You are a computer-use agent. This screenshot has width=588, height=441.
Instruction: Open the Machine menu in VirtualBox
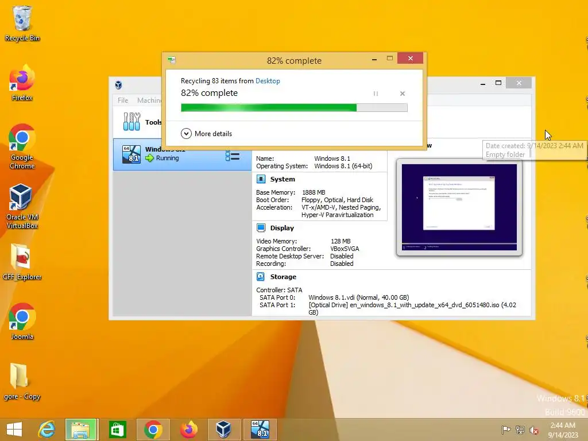[149, 100]
